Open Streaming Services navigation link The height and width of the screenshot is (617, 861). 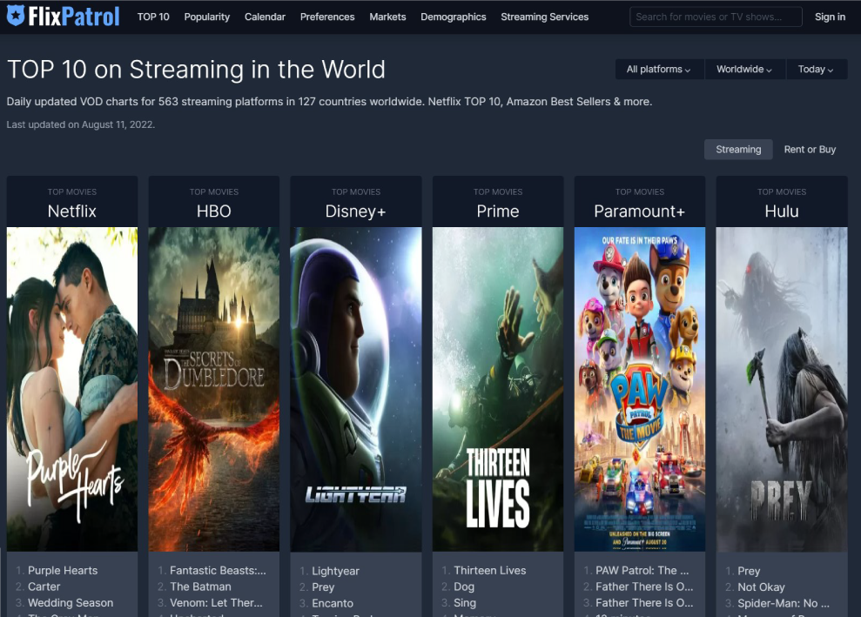click(x=545, y=17)
